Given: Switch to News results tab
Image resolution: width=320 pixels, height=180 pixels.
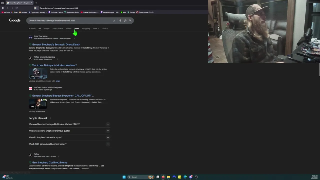Looking at the screenshot, I should coord(76,28).
